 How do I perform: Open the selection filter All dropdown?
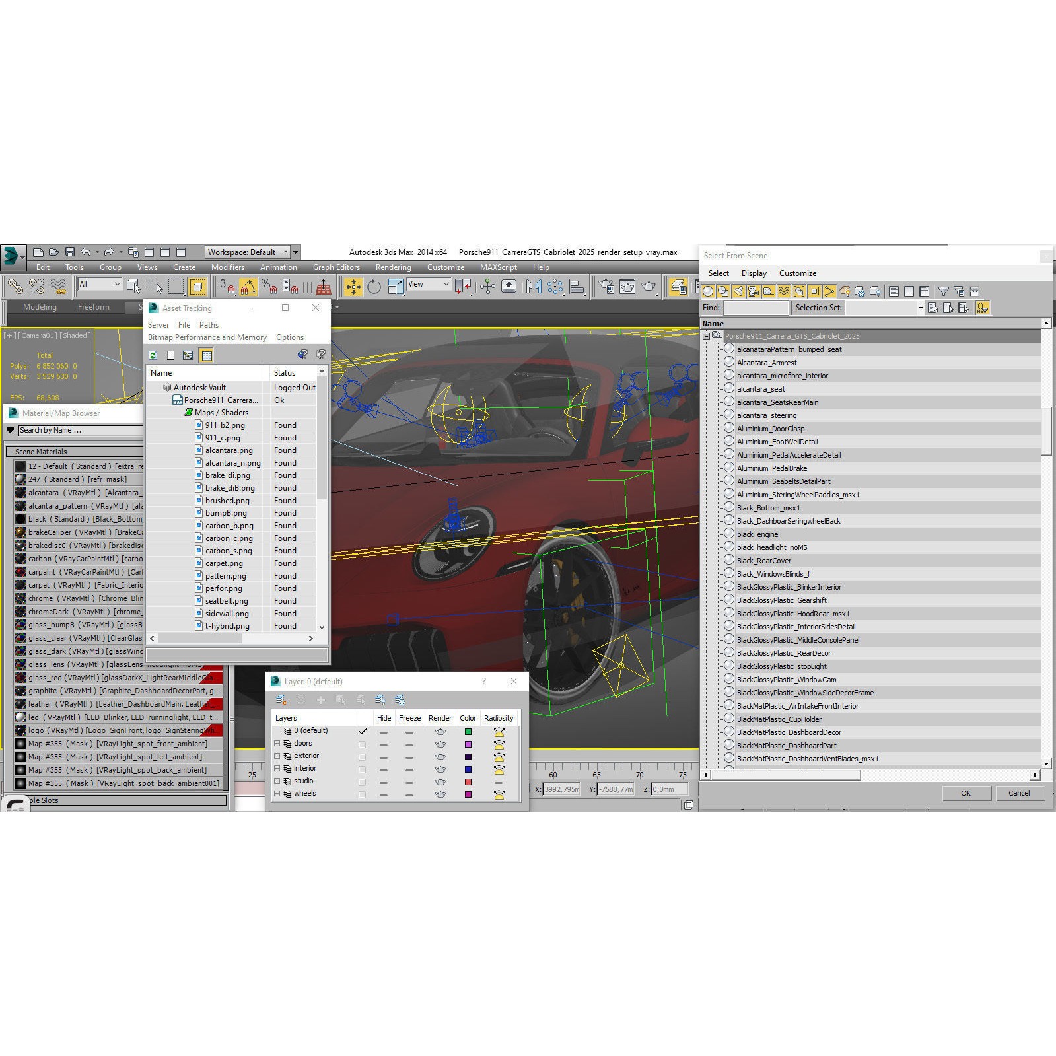(100, 284)
